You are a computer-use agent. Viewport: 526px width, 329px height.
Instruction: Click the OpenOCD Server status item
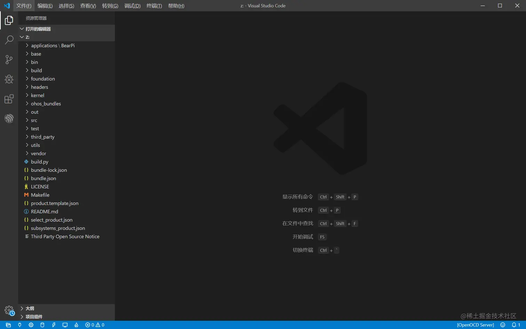coord(475,325)
